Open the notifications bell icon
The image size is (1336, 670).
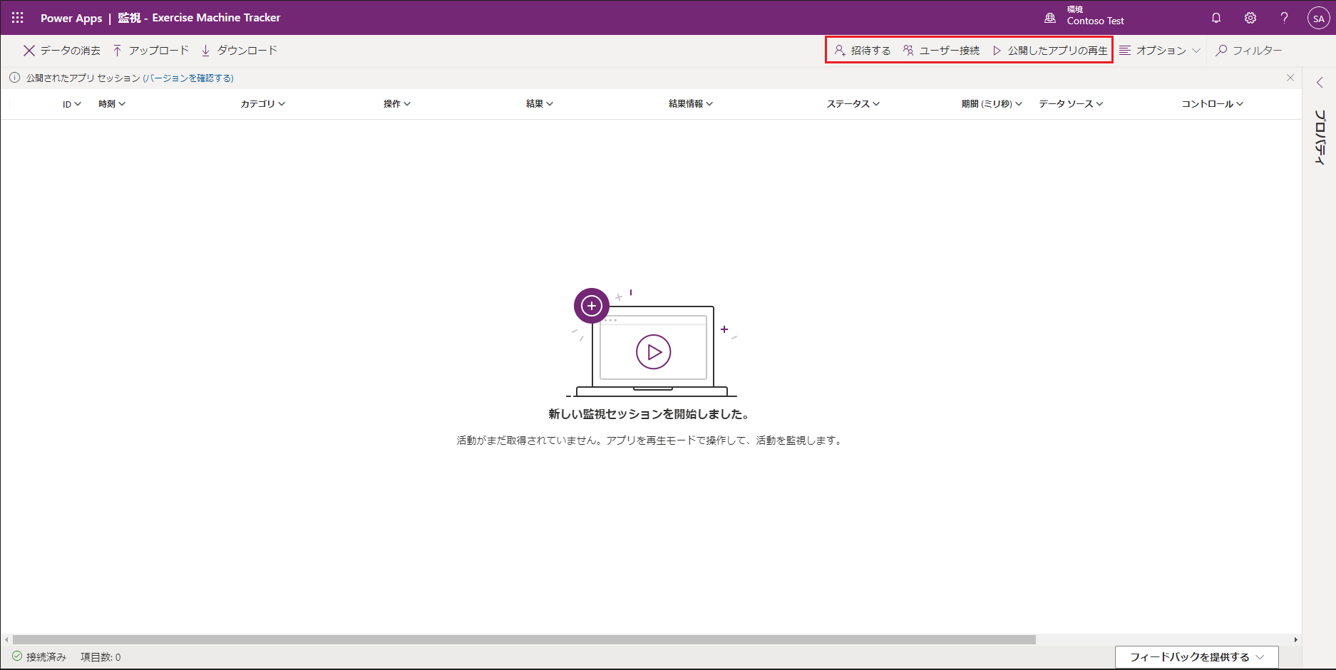tap(1216, 18)
